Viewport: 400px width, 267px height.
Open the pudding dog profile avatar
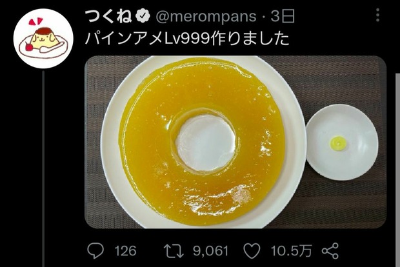pos(43,39)
